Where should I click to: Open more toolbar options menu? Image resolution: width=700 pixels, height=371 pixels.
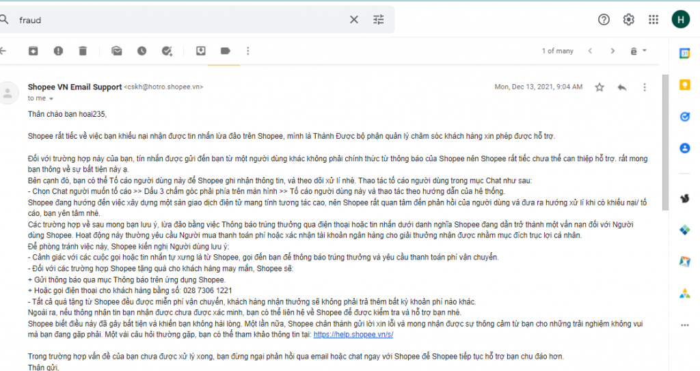[247, 51]
